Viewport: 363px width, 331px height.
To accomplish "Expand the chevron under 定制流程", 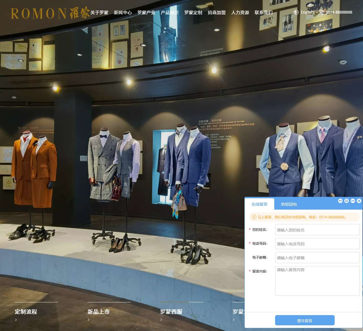I will [x=16, y=320].
